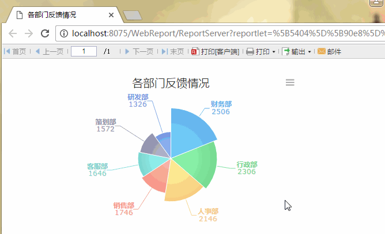Click the periwinkle 研发部 pie slice
This screenshot has width=385, height=234.
pos(165,144)
